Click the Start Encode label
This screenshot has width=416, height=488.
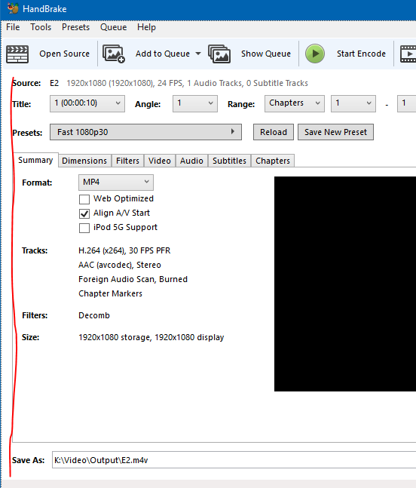tap(361, 54)
